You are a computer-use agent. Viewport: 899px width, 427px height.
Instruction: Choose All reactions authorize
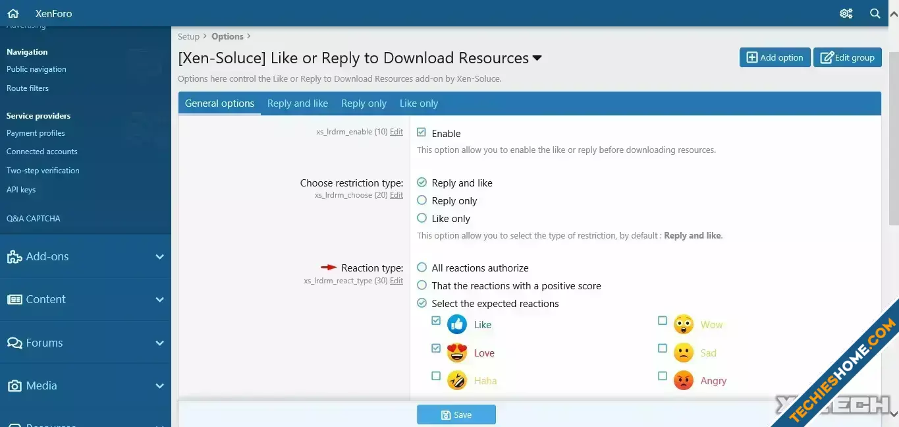tap(422, 268)
